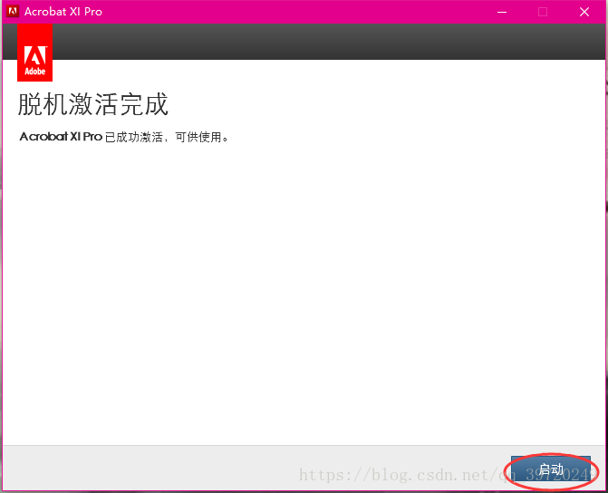Viewport: 608px width, 493px height.
Task: Click the message 已成功激活，可供使用。
Action: click(167, 137)
